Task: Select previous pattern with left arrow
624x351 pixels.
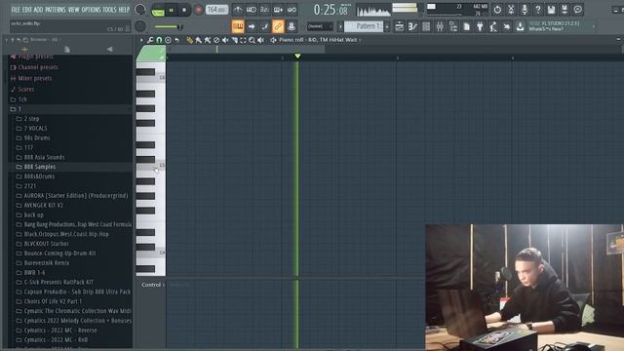Action: tap(340, 26)
